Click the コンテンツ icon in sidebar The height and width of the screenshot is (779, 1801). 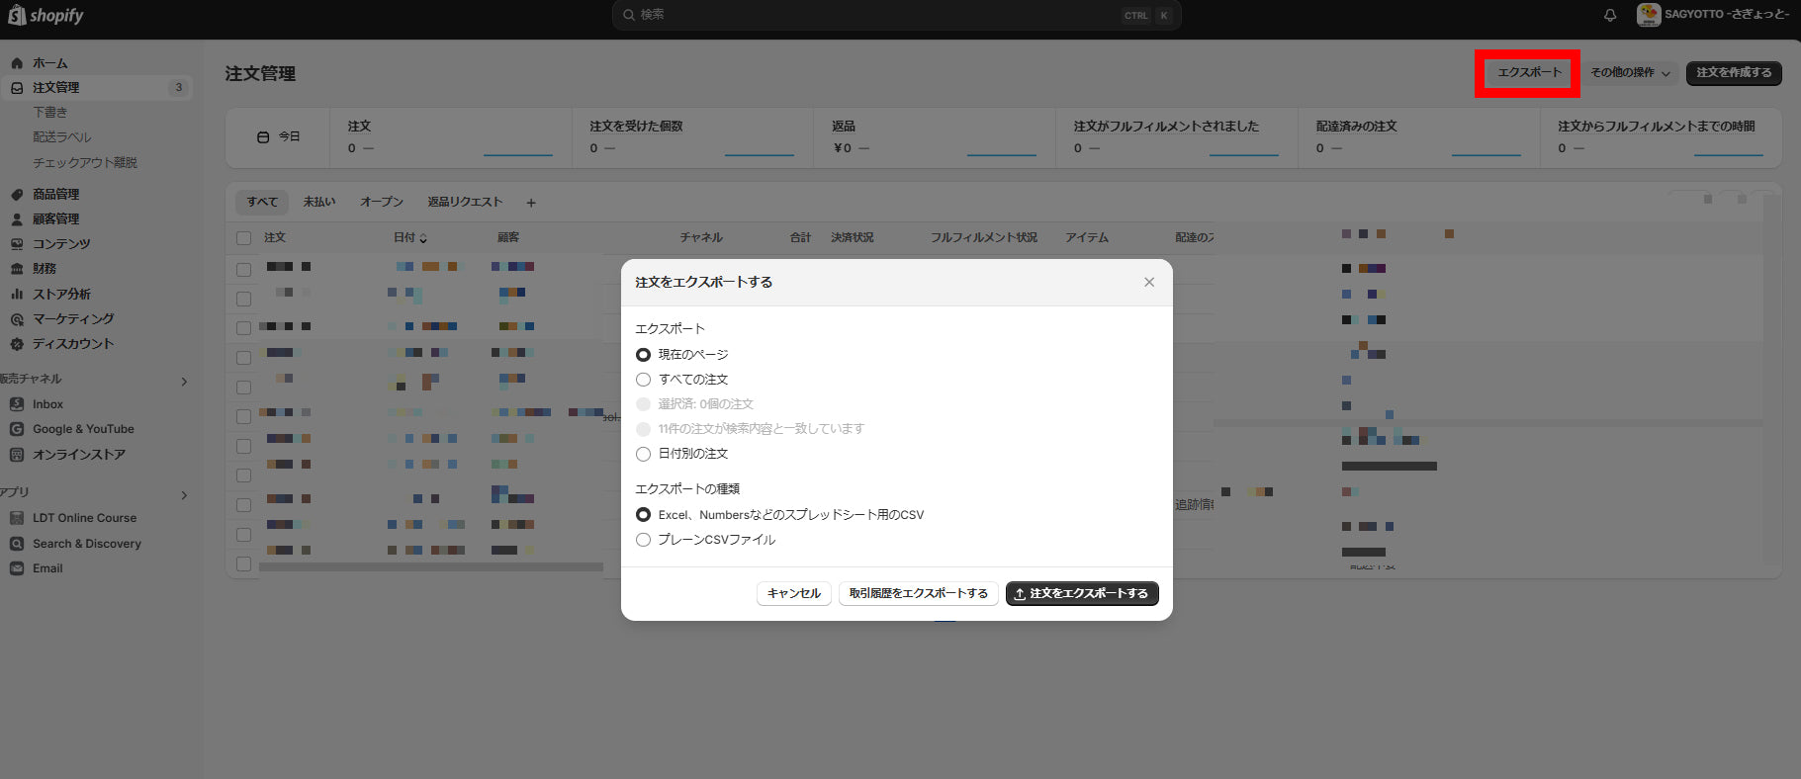pos(17,244)
